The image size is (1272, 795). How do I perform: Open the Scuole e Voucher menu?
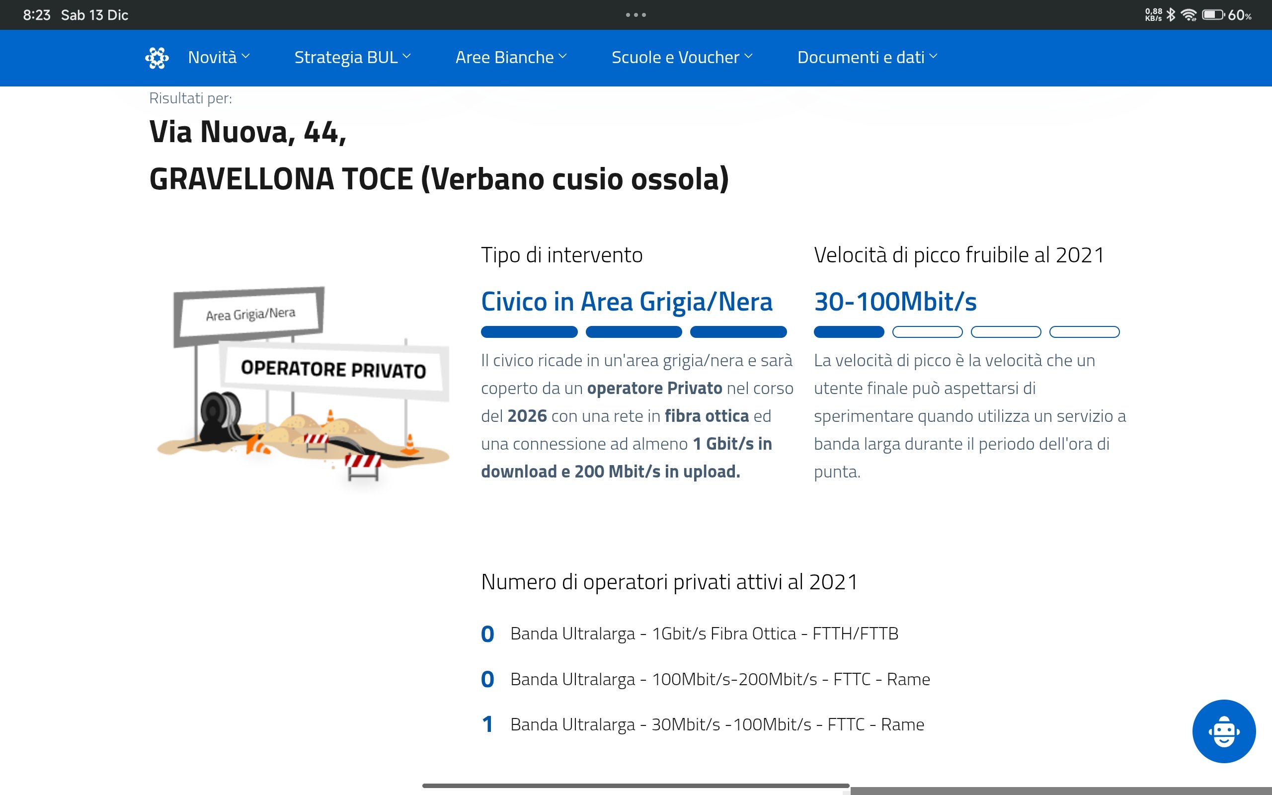682,57
